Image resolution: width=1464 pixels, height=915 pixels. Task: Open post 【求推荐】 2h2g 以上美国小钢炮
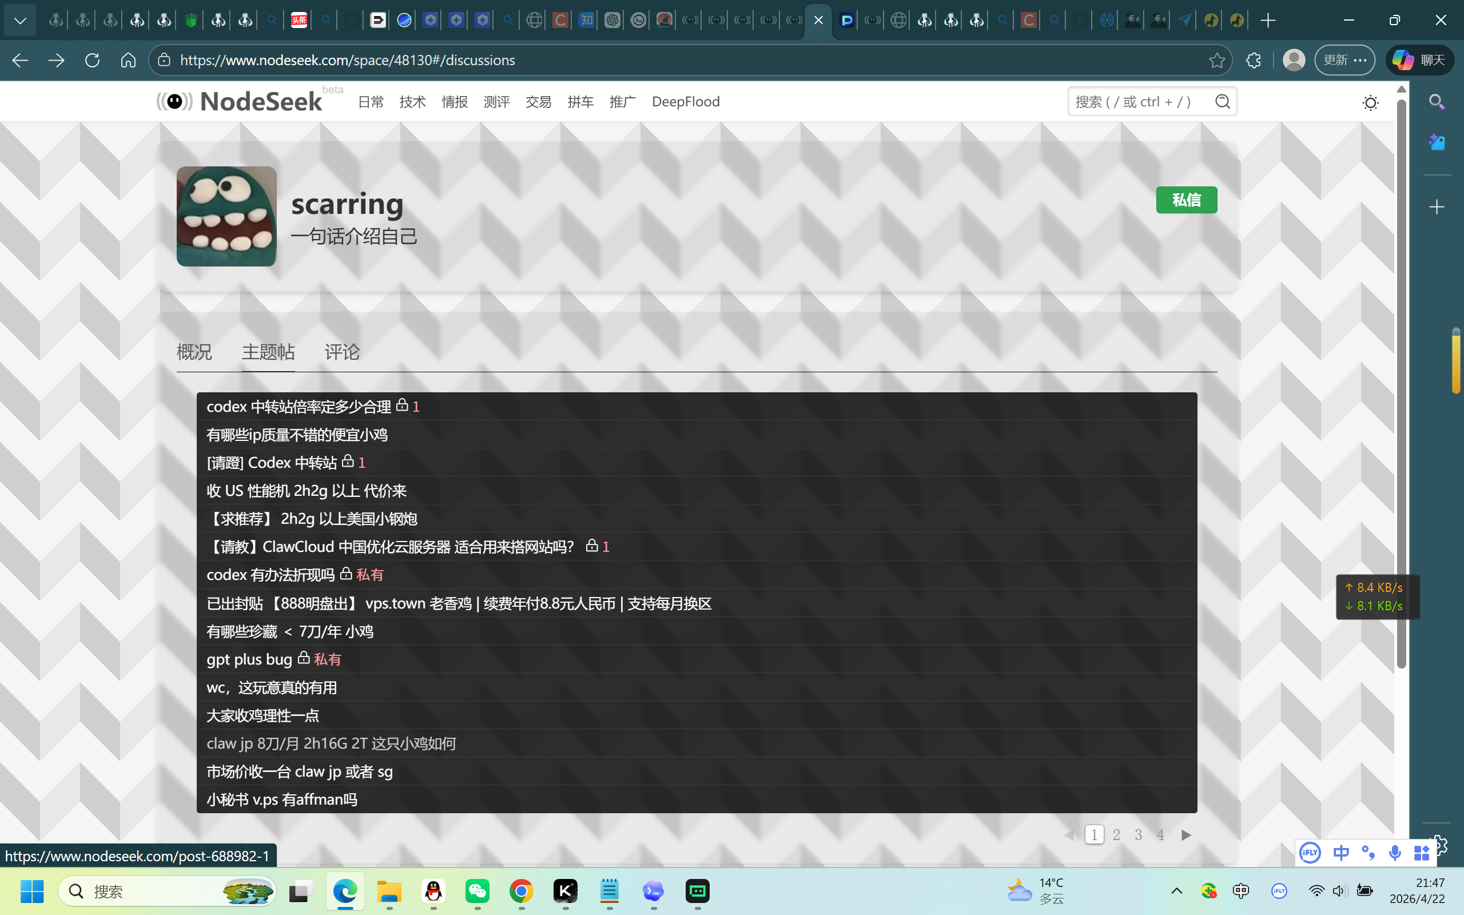(312, 519)
